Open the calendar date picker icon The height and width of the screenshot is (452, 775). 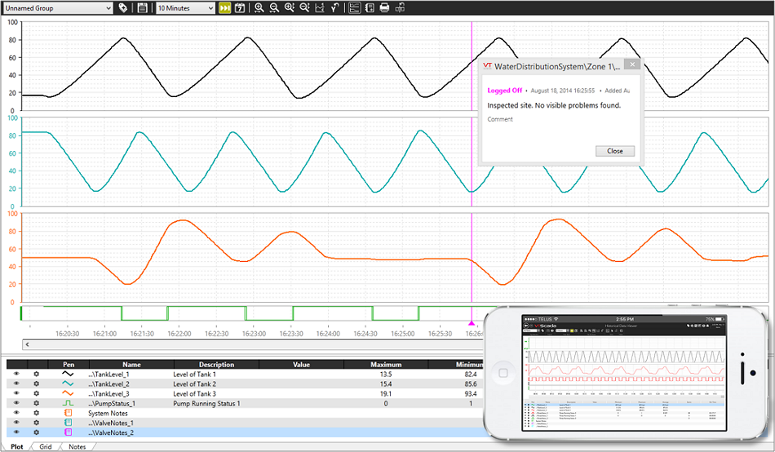pos(240,8)
